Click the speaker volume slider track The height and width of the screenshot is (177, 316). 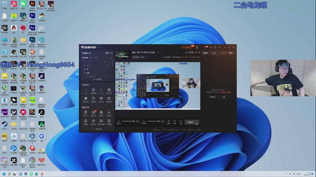153,121
